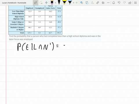Select the eraser tool
139x104 pixels.
coord(52,2)
